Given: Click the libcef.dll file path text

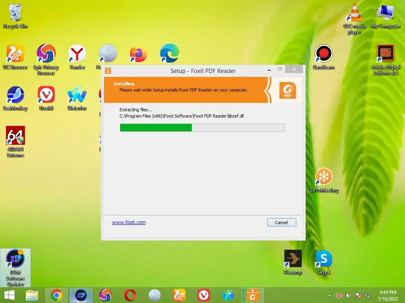Looking at the screenshot, I should click(182, 116).
